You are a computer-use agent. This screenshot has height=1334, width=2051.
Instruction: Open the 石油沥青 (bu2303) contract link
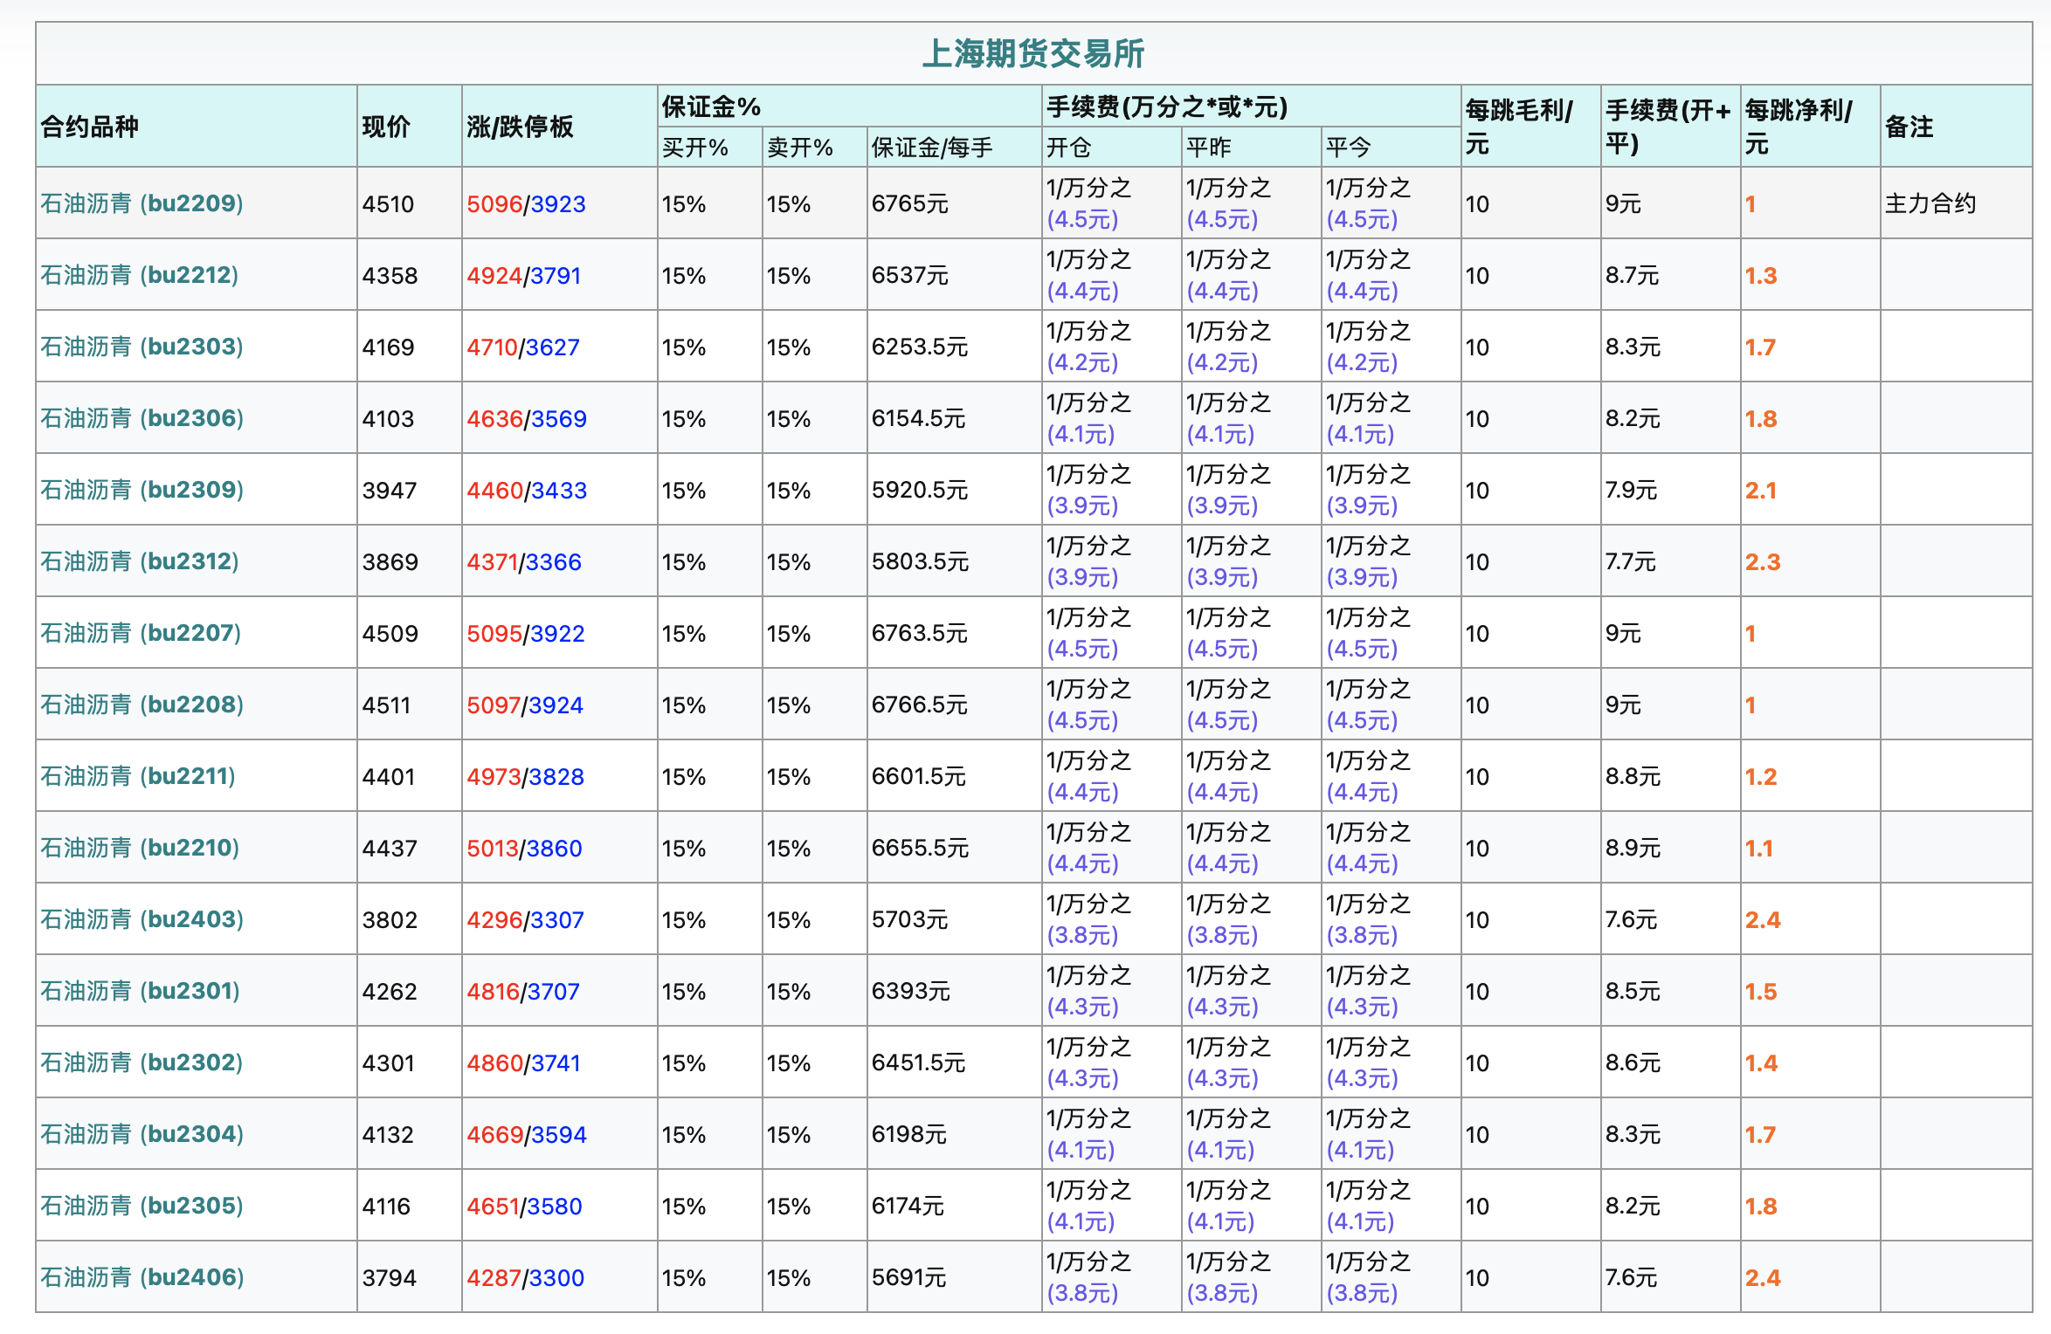[142, 347]
